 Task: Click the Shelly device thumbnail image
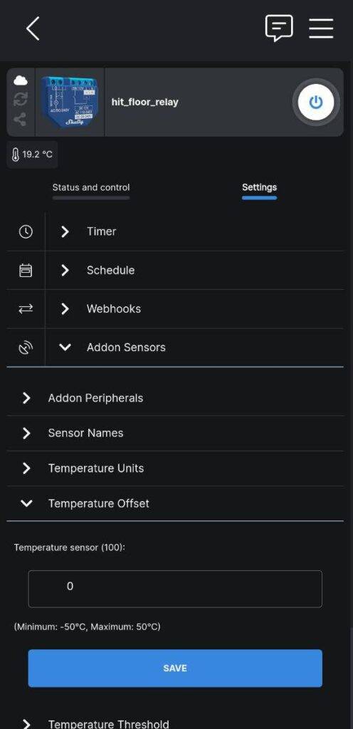click(70, 102)
